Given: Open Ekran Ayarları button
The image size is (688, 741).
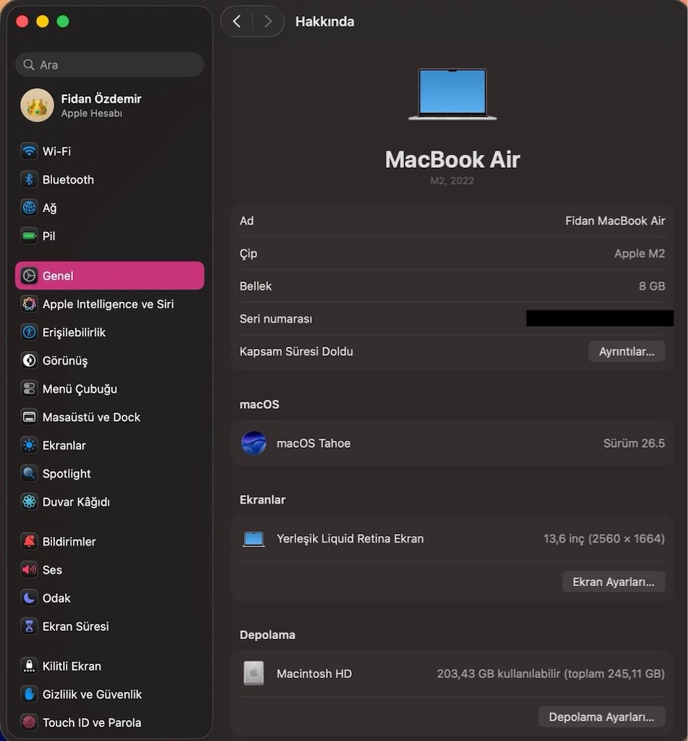Looking at the screenshot, I should pyautogui.click(x=613, y=582).
